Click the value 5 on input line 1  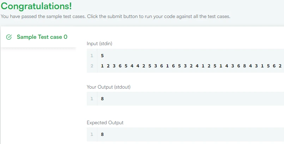coord(102,56)
